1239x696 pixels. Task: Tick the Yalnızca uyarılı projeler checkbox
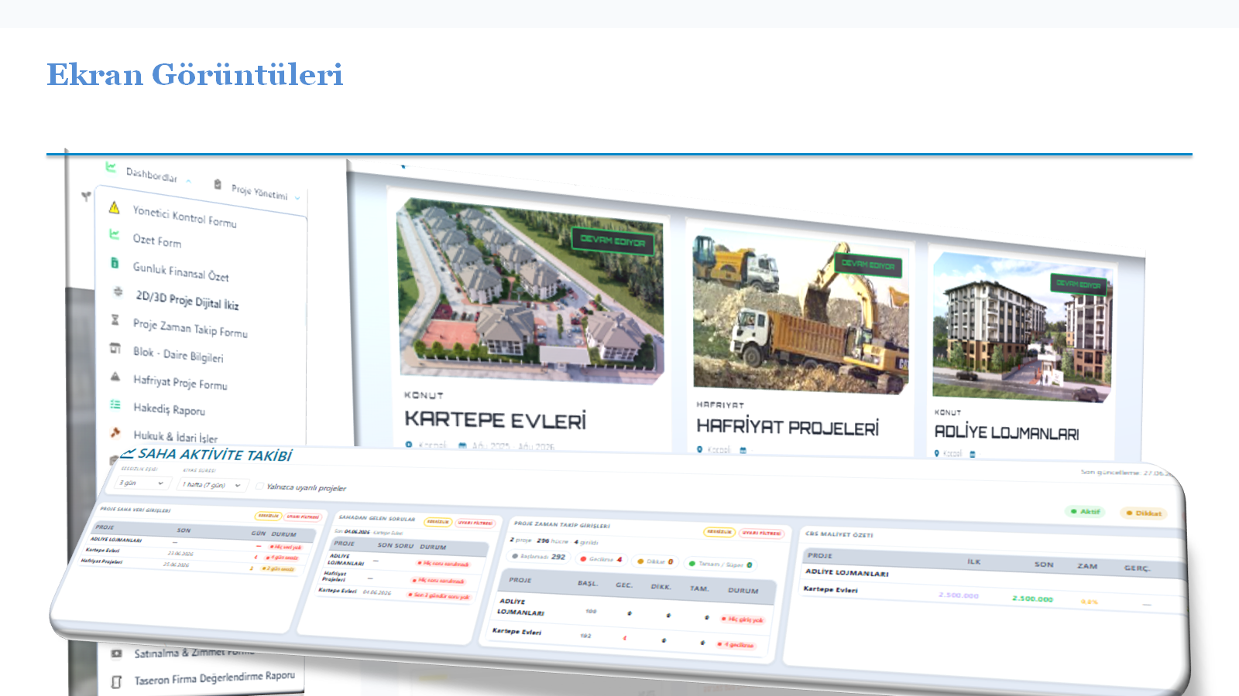pyautogui.click(x=259, y=486)
